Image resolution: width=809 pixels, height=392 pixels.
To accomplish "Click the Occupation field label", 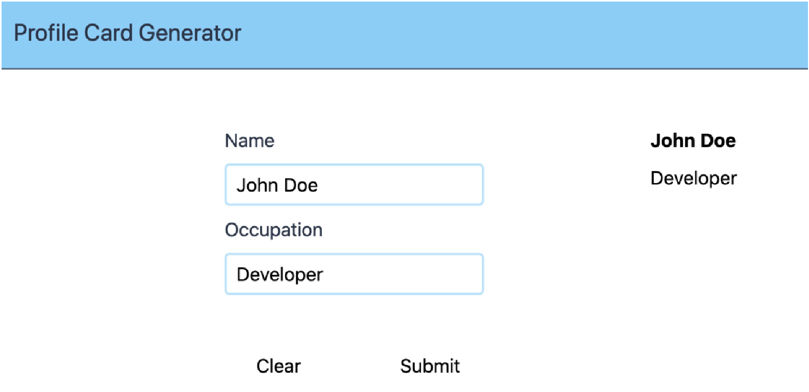I will 274,230.
